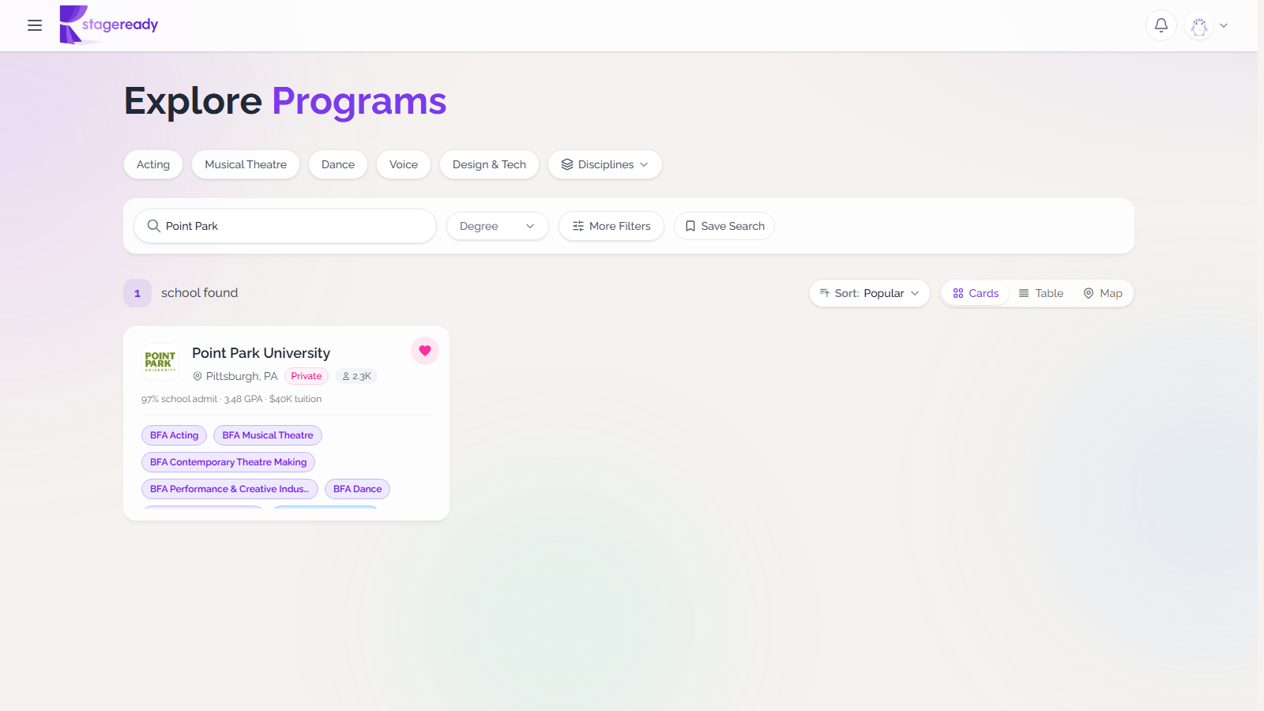Switch to Table view
Viewport: 1264px width, 711px height.
[x=1041, y=293]
